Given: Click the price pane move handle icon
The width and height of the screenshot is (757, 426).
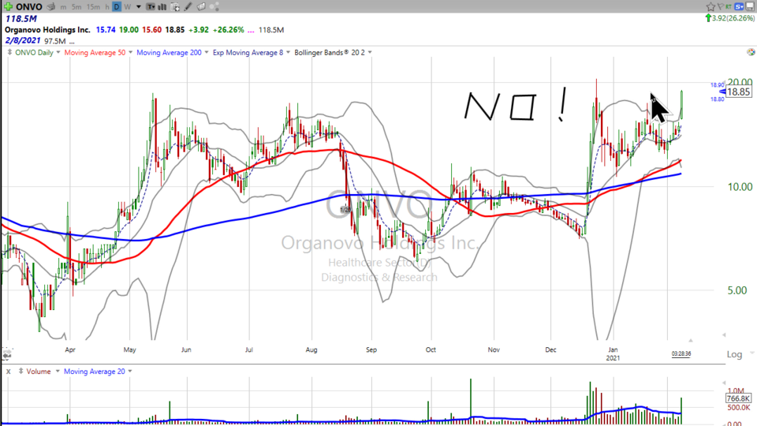Looking at the screenshot, I should click(x=9, y=52).
